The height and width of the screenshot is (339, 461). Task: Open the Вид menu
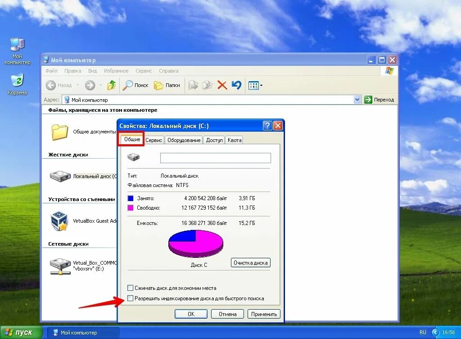pyautogui.click(x=92, y=71)
